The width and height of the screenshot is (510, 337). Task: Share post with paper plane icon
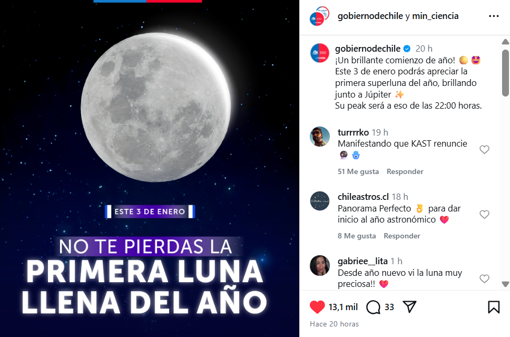409,307
